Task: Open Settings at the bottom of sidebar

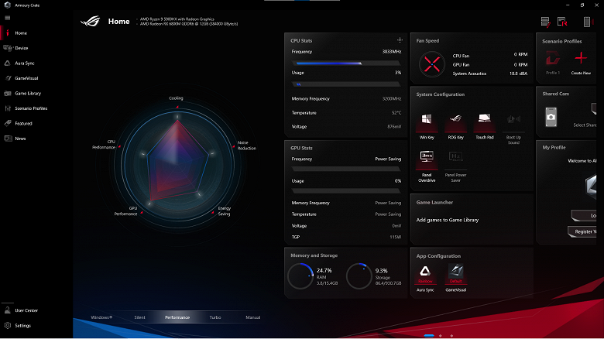Action: (x=22, y=326)
